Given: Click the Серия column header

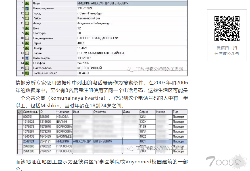Looking at the screenshot, I should 147,112.
